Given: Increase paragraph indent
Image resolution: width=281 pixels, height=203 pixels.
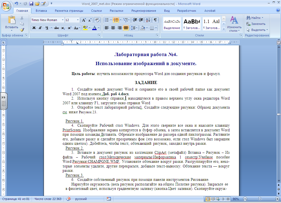Looking at the screenshot, I should 141,20.
